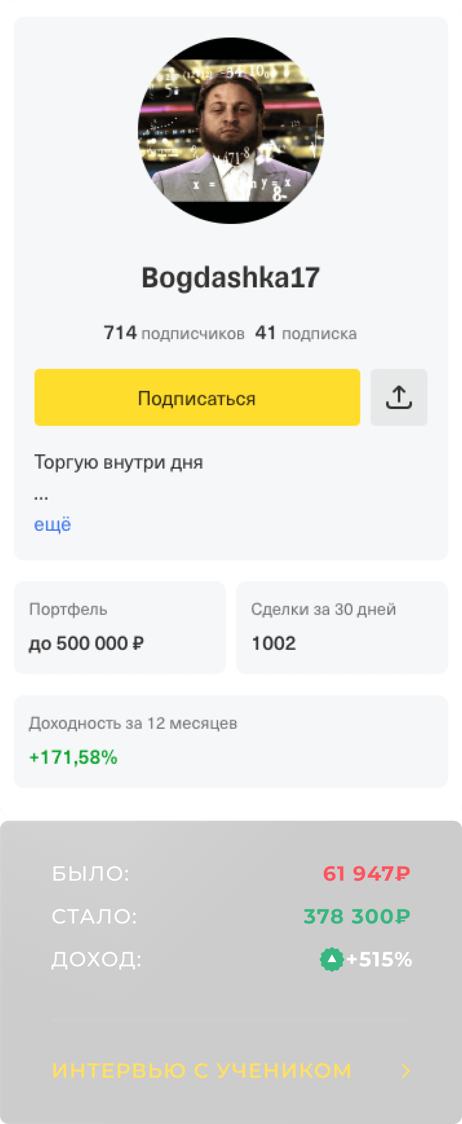Click the red 61 947₽ amount
This screenshot has width=462, height=1124.
click(366, 873)
